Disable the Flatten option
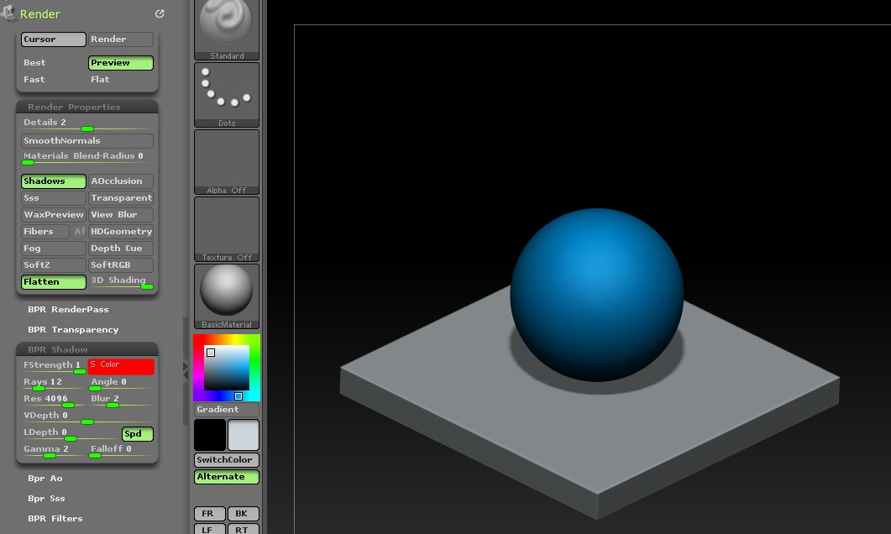Screen dimensions: 891x534 [54, 282]
